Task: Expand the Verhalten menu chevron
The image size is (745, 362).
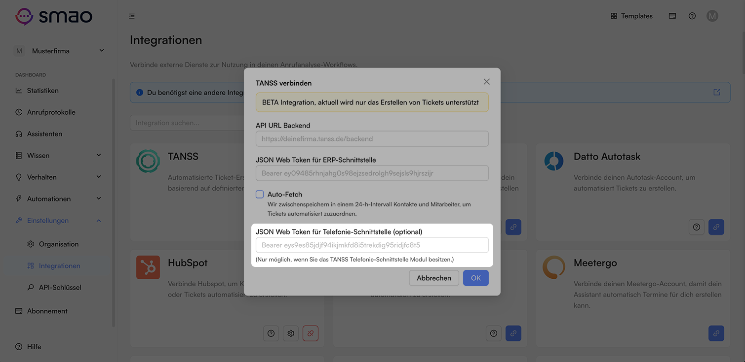Action: 99,177
